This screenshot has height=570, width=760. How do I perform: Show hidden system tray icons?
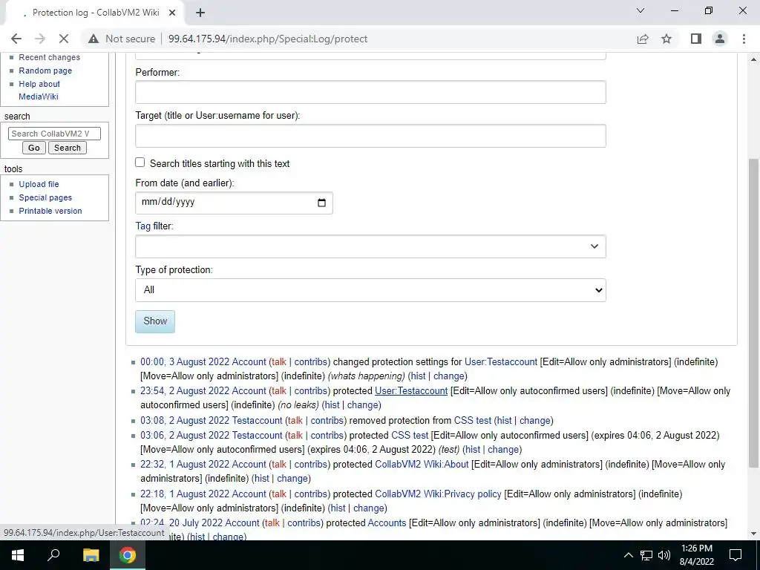(x=628, y=555)
